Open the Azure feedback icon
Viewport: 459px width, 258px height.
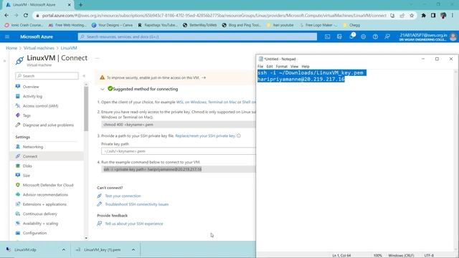[387, 37]
